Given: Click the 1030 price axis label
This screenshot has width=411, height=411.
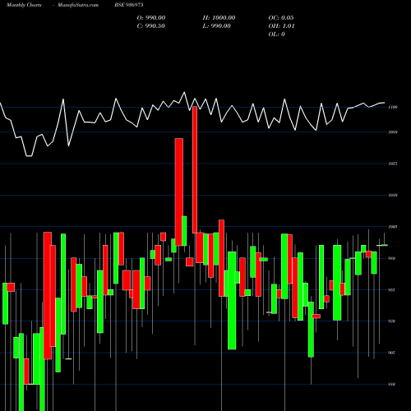Looking at the screenshot, I should [393, 196].
